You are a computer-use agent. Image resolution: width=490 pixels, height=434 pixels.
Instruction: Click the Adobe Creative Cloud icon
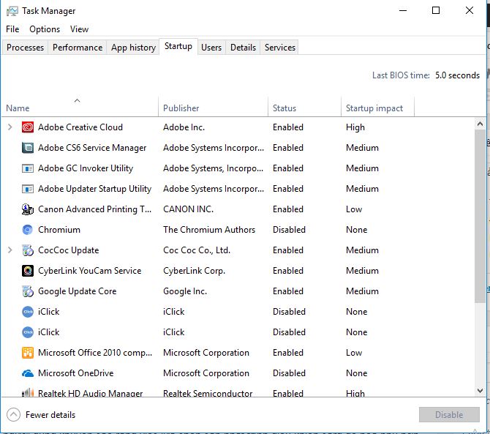[28, 127]
